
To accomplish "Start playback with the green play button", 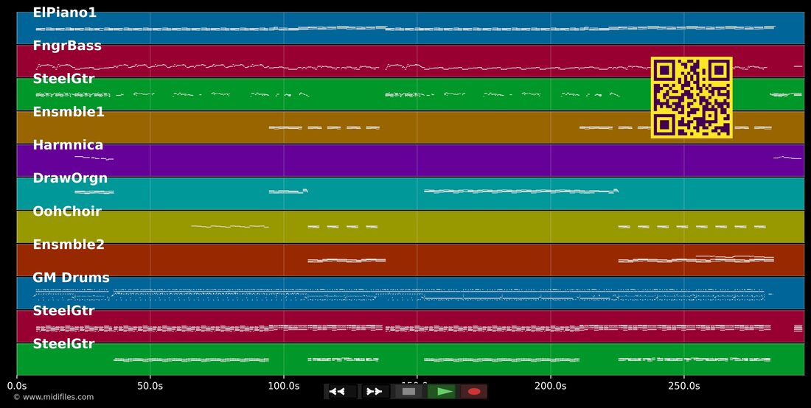I will tap(442, 392).
